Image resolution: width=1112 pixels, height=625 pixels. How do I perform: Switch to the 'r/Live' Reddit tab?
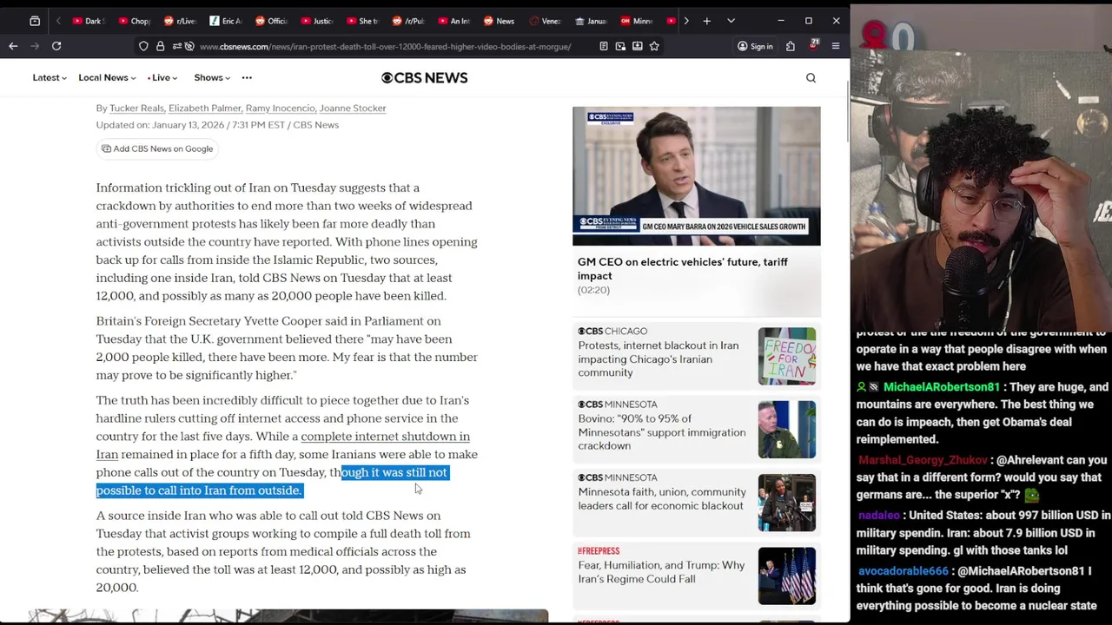point(181,21)
